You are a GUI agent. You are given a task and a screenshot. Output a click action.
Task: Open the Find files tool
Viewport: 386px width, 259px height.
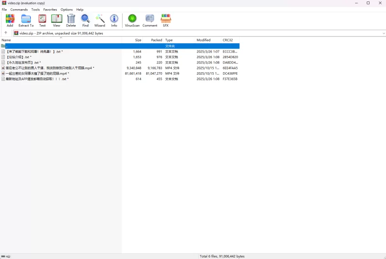click(85, 20)
